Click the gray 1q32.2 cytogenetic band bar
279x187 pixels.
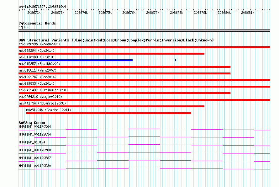144,30
